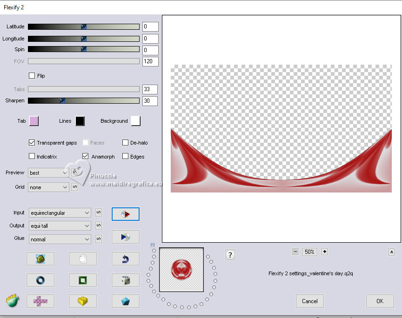402x318 pixels.
Task: Click the yellow brick block button
Action: coord(83,301)
